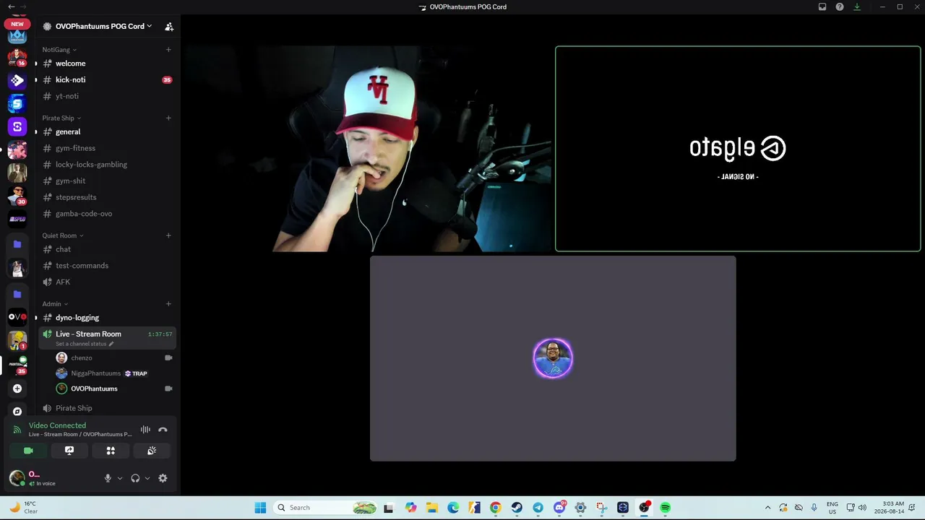
Task: Open the gamba-code-ovo channel
Action: (107, 214)
